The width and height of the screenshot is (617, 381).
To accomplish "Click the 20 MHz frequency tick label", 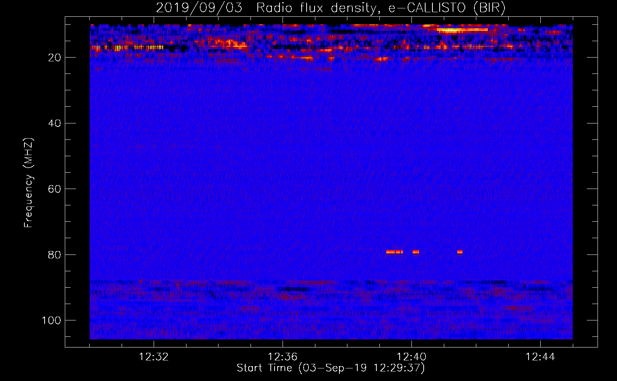I will point(55,58).
